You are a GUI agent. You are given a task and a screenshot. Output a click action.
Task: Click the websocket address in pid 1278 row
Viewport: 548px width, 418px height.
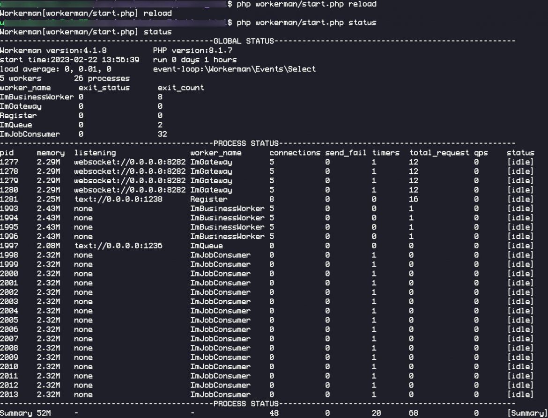click(x=130, y=172)
